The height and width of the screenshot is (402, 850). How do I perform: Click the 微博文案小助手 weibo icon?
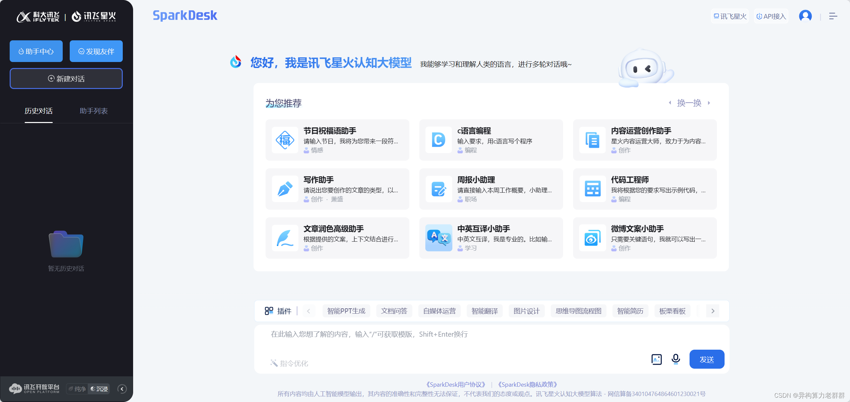pyautogui.click(x=592, y=238)
